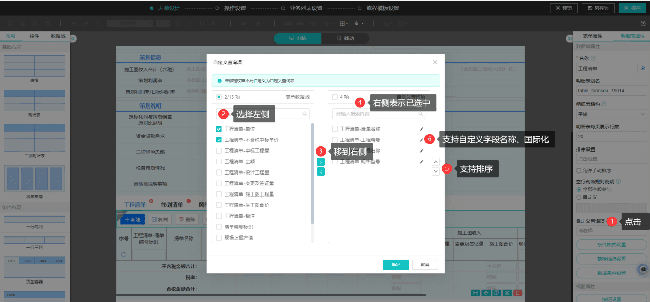Click the search icon in right list
The height and width of the screenshot is (302, 650).
point(420,114)
